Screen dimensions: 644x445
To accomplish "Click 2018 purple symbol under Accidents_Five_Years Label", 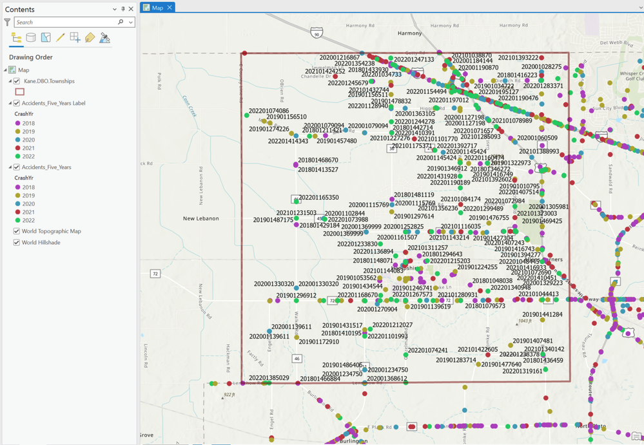I will [17, 123].
